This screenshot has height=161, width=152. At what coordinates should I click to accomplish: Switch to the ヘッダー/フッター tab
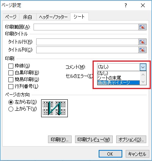pyautogui.click(x=53, y=17)
